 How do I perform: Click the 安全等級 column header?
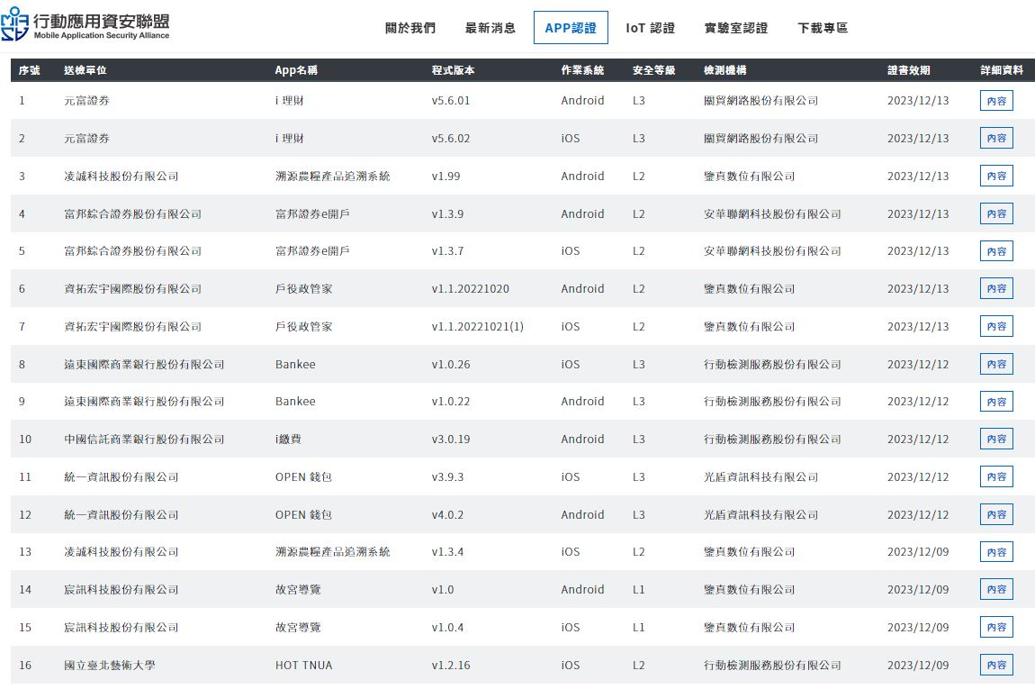[653, 70]
